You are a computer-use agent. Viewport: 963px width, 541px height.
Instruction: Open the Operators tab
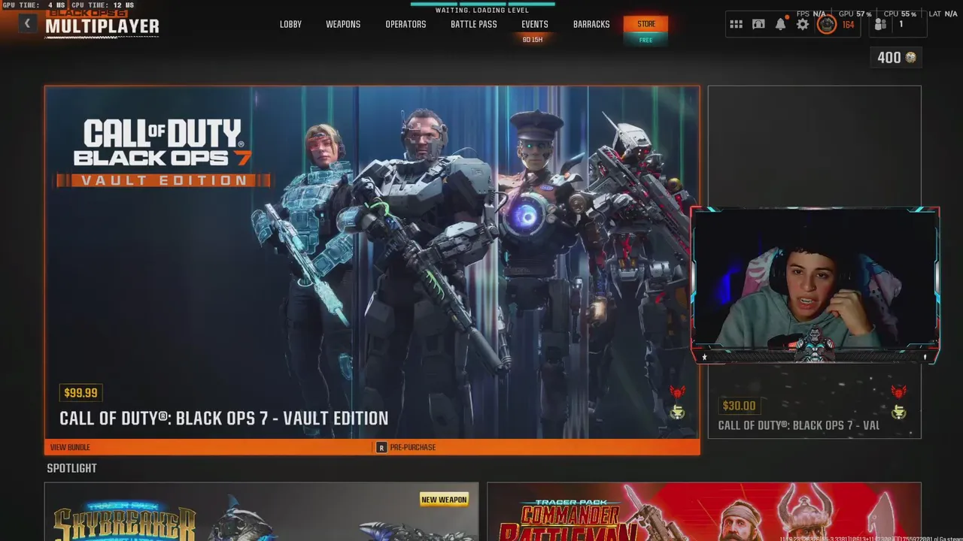pyautogui.click(x=406, y=24)
